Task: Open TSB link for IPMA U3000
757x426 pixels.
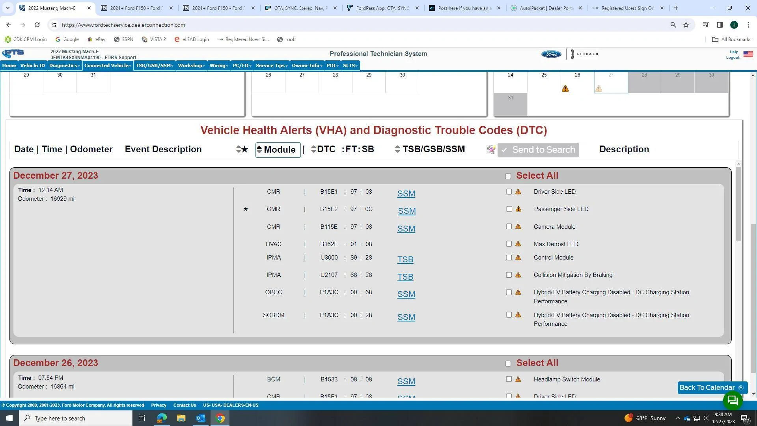Action: pyautogui.click(x=405, y=260)
